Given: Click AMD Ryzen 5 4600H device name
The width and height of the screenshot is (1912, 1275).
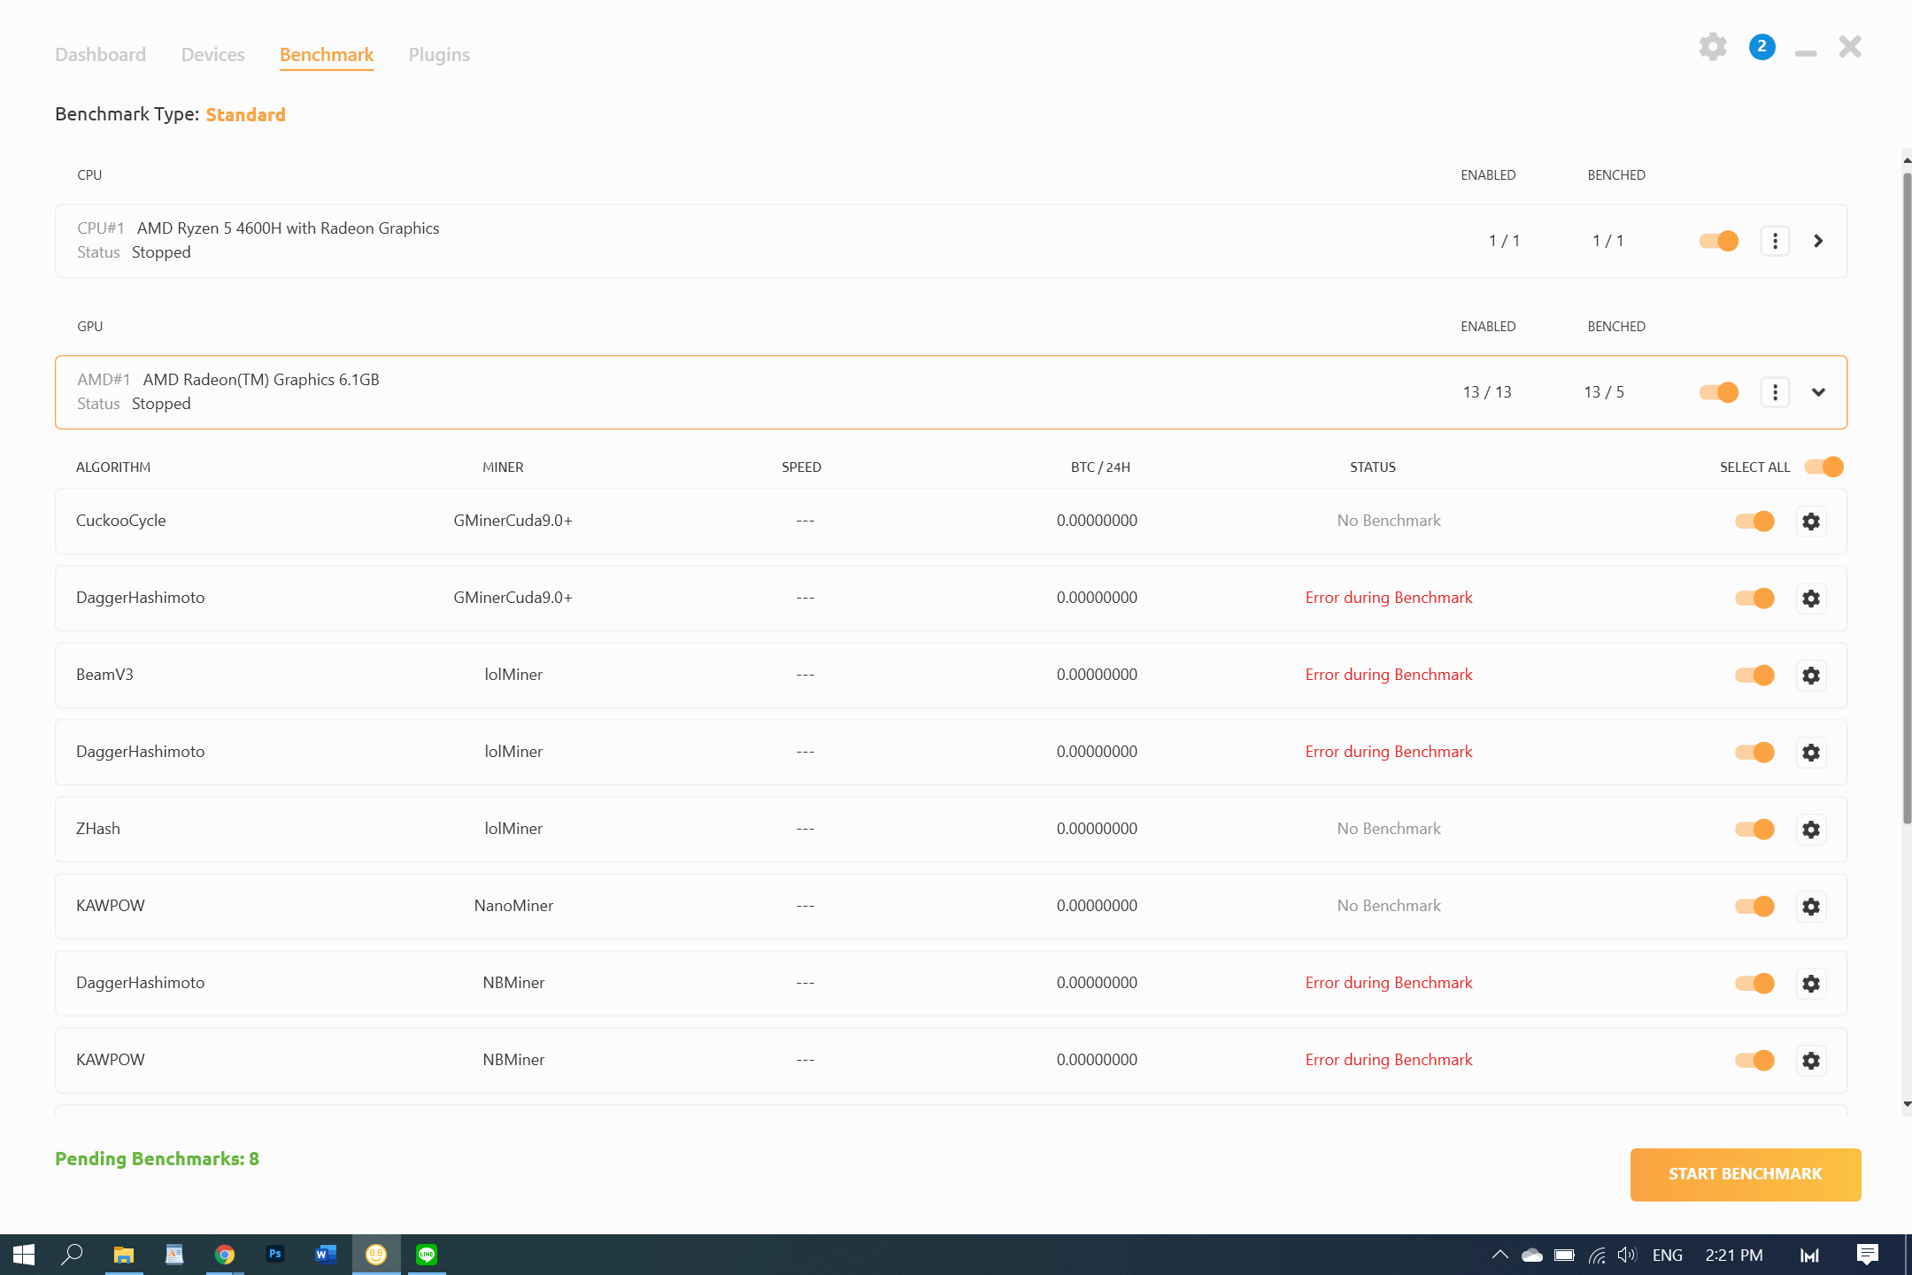Looking at the screenshot, I should [288, 228].
